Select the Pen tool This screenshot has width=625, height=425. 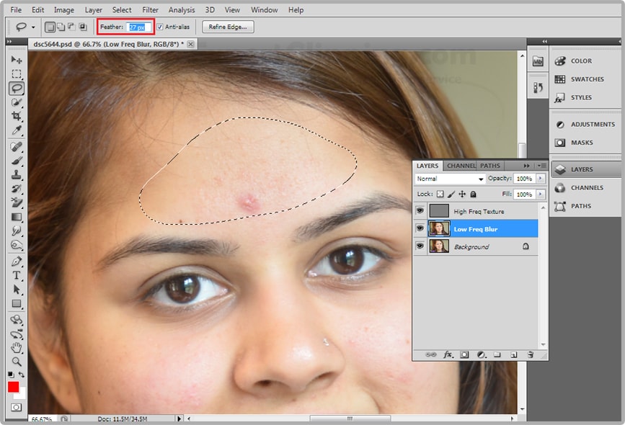16,261
